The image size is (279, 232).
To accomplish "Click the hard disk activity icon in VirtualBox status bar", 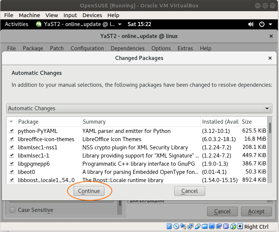I will pyautogui.click(x=169, y=226).
